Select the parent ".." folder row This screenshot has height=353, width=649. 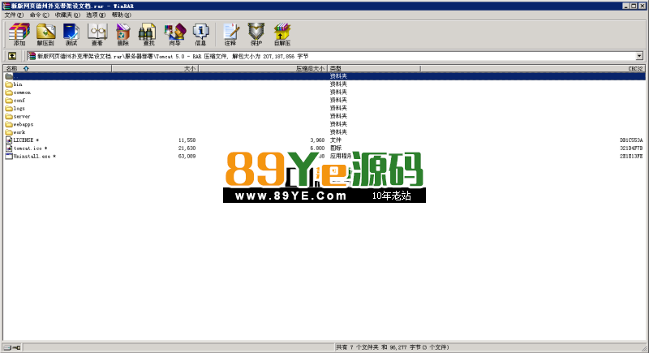point(324,76)
